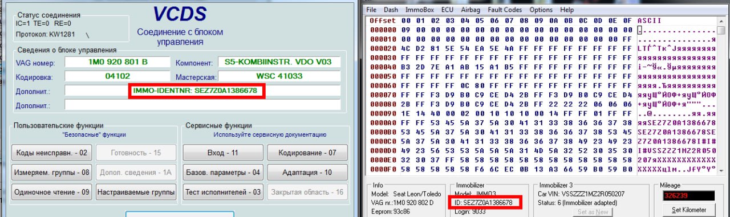Click the Коды неисправн. - 02 button
The width and height of the screenshot is (730, 217).
tap(51, 153)
